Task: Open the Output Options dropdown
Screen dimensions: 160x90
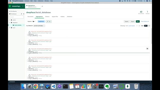Action: click(39, 26)
